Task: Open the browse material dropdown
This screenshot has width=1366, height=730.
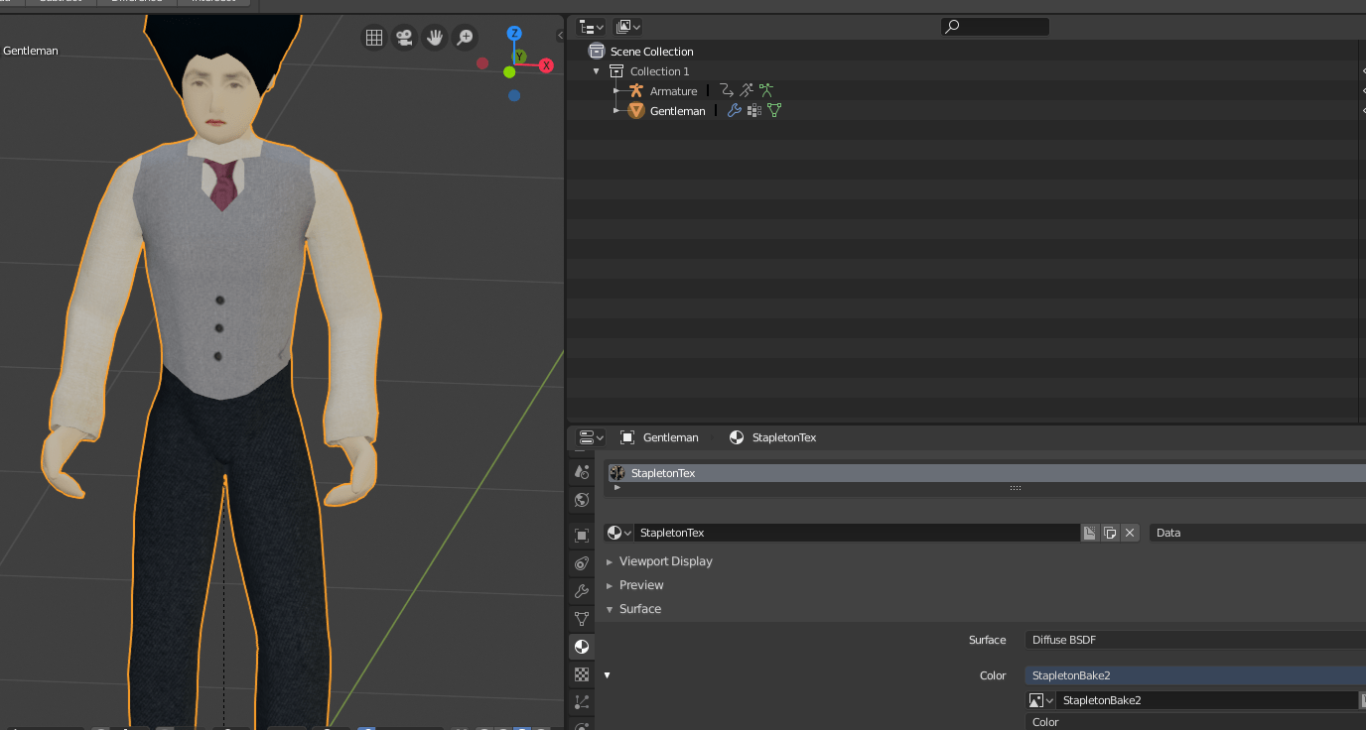Action: point(619,533)
